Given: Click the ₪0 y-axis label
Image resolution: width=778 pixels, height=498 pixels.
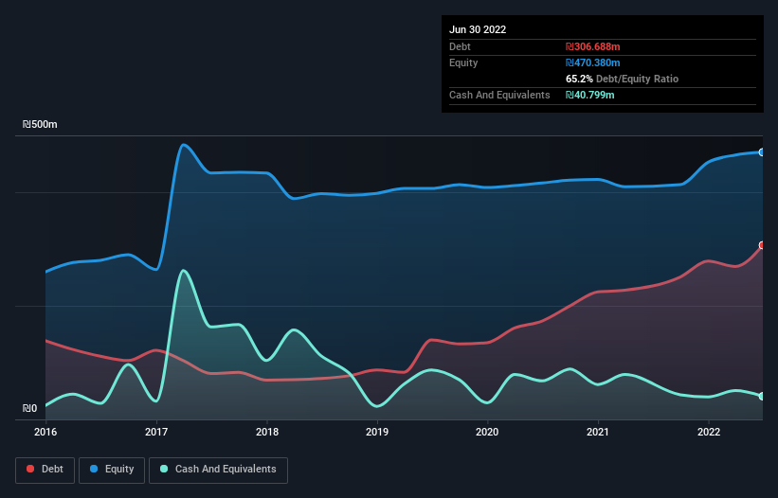Looking at the screenshot, I should [29, 408].
